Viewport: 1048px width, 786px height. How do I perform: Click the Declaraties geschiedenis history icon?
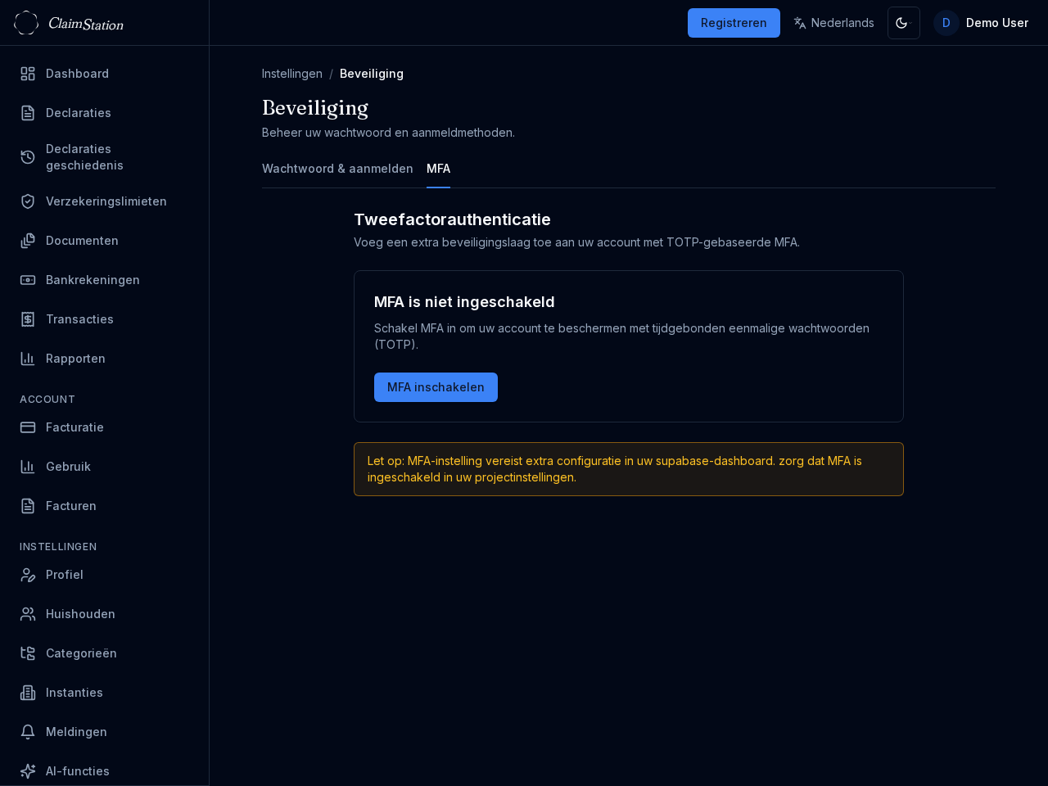[28, 157]
